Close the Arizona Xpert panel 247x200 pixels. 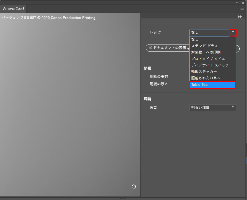pos(243,3)
